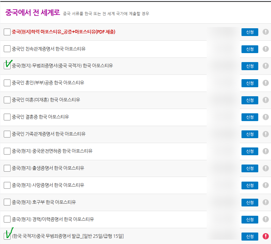The height and width of the screenshot is (244, 271).
Task: Check the 중국(현지)학력 아포스티유_공증+아포스티유(PDF 제출) checkbox
Action: pyautogui.click(x=7, y=32)
